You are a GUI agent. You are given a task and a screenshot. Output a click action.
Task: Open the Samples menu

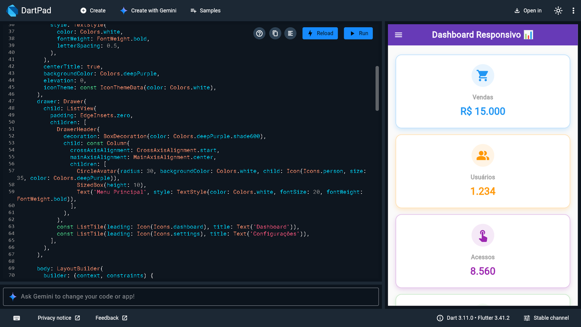click(206, 10)
